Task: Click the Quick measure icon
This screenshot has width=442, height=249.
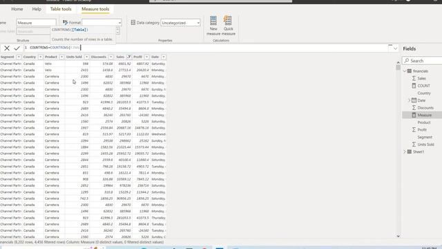Action: click(228, 21)
